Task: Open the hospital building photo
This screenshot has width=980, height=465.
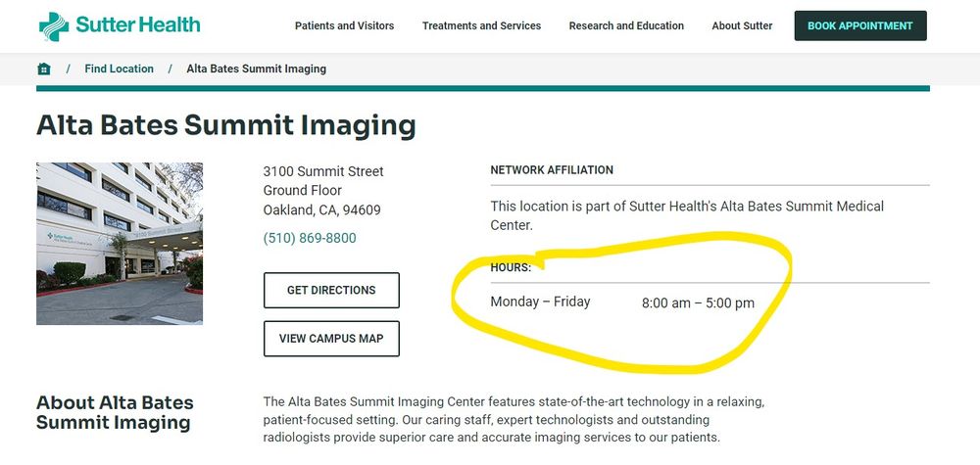Action: [120, 243]
